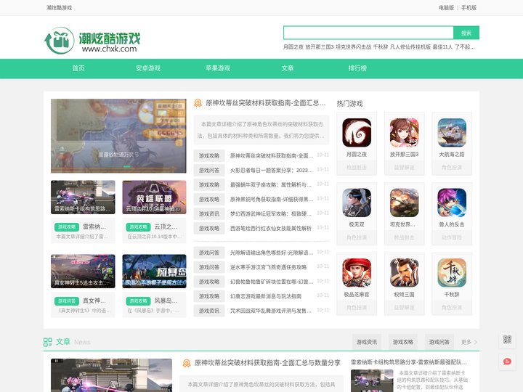The image size is (523, 392).
Task: Click the medal icon beside top headline
Action: [x=198, y=103]
